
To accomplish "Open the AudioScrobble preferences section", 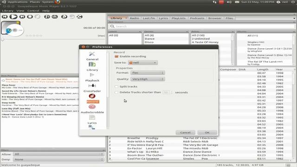I will pos(92,109).
